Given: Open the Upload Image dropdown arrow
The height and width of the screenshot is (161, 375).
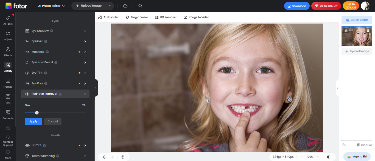Looking at the screenshot, I should click(110, 6).
